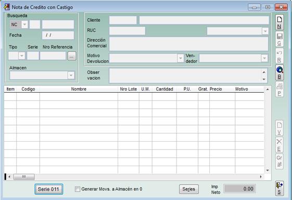Open the Vendedor dropdown
This screenshot has width=292, height=200.
tap(264, 58)
